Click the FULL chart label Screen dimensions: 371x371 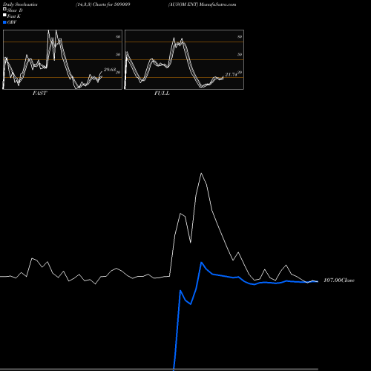point(162,93)
